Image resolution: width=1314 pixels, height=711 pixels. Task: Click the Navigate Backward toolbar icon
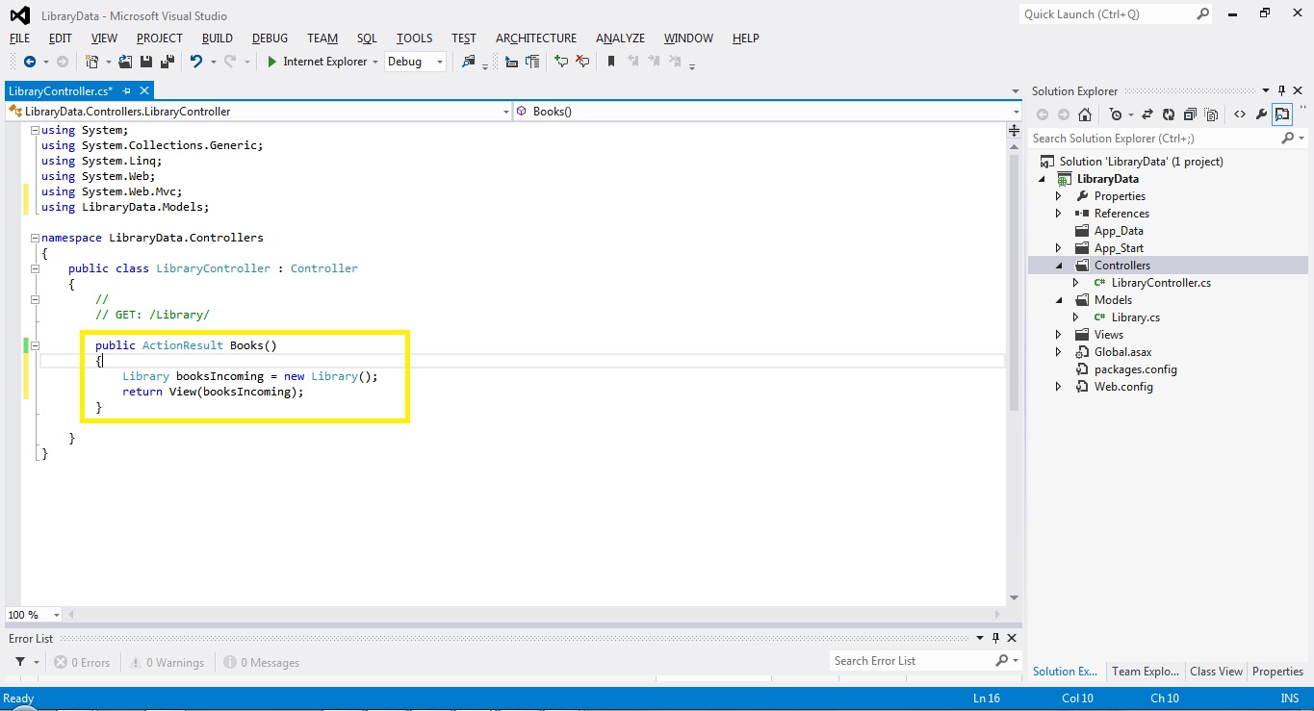coord(30,62)
